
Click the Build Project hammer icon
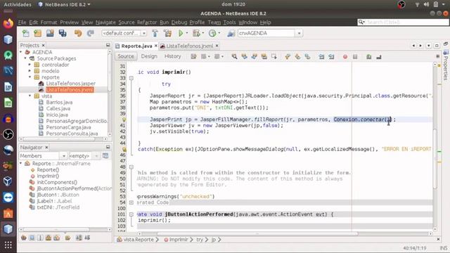155,33
